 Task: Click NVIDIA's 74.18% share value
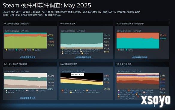[x=51, y=45]
